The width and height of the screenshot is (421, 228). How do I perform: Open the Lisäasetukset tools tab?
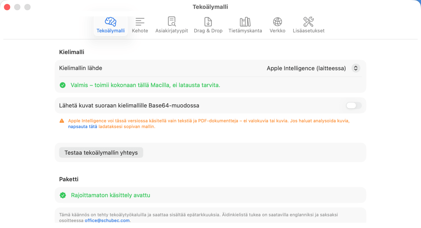click(x=309, y=25)
